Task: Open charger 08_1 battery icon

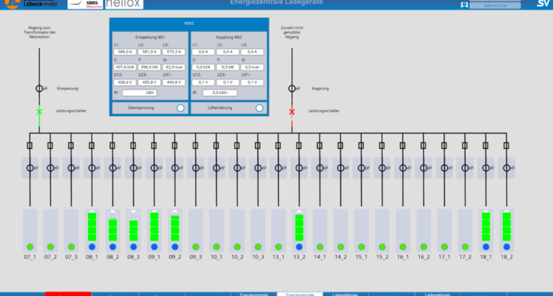Action: [92, 226]
